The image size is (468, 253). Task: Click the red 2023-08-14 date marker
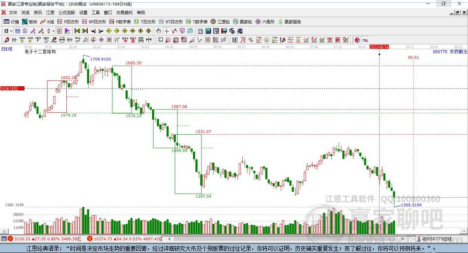pos(379,47)
